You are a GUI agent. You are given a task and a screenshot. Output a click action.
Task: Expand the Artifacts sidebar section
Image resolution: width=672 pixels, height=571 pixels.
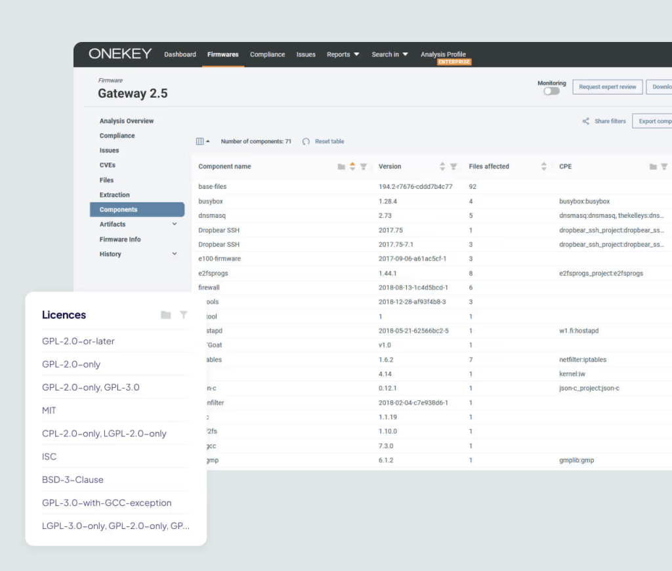pos(175,224)
